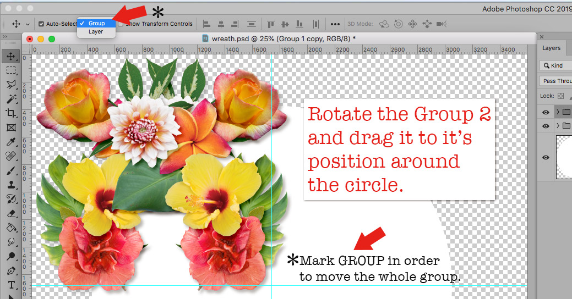Select the Crop tool
This screenshot has width=572, height=299.
(11, 113)
